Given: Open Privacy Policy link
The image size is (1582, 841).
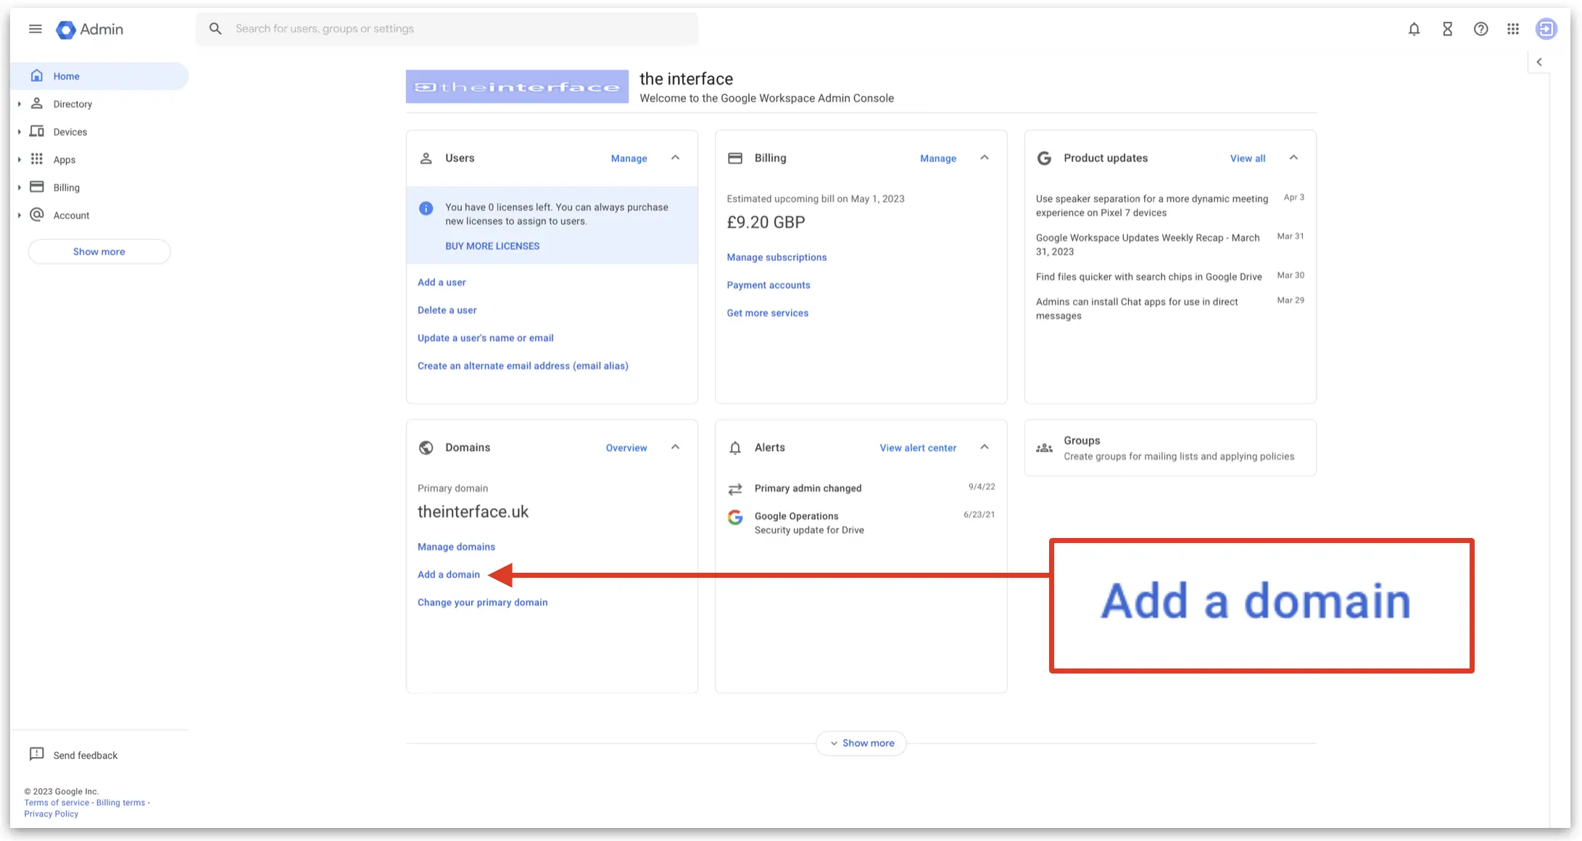Looking at the screenshot, I should point(51,813).
